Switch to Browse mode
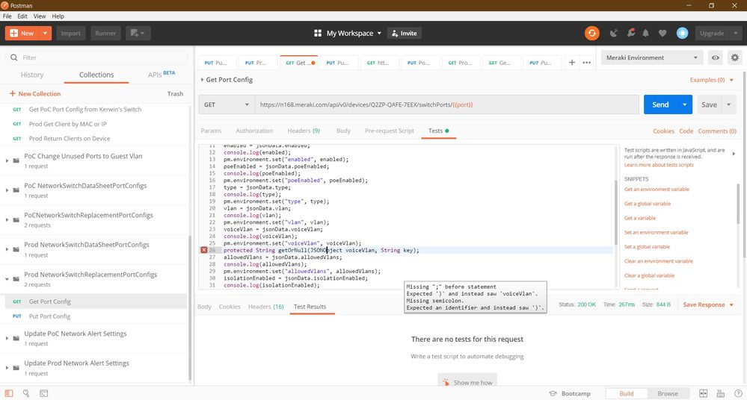 (668, 393)
